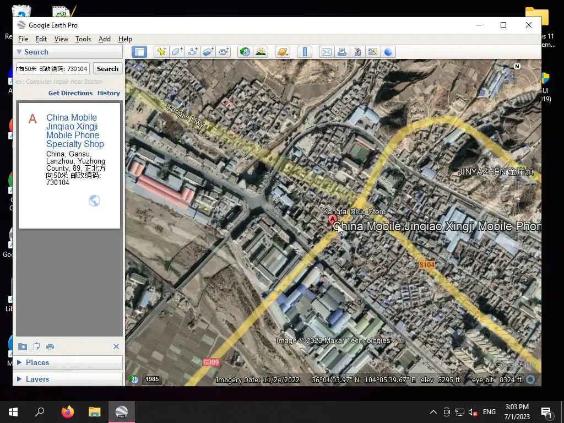Image resolution: width=564 pixels, height=423 pixels.
Task: Open the planet switcher dropdown icon
Action: pos(283,52)
